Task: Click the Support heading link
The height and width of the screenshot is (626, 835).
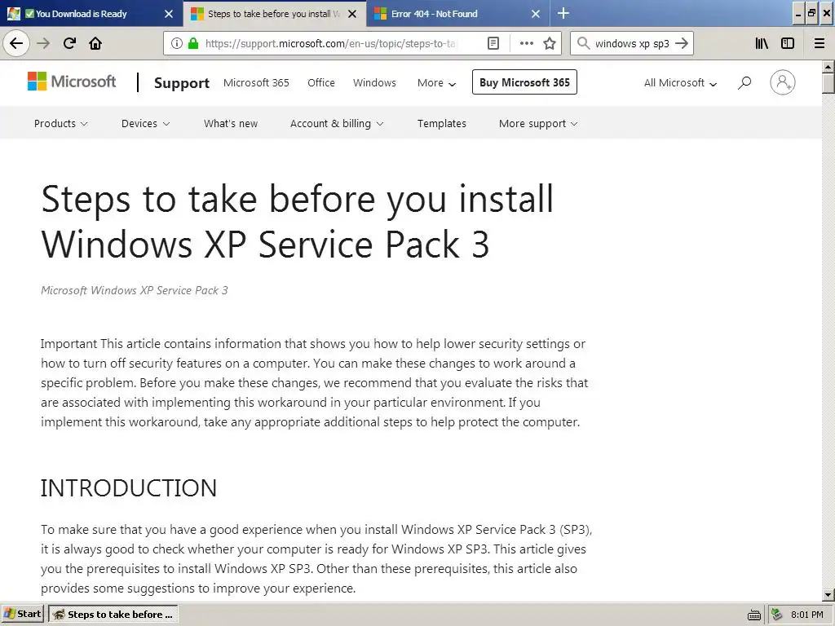Action: [x=182, y=82]
